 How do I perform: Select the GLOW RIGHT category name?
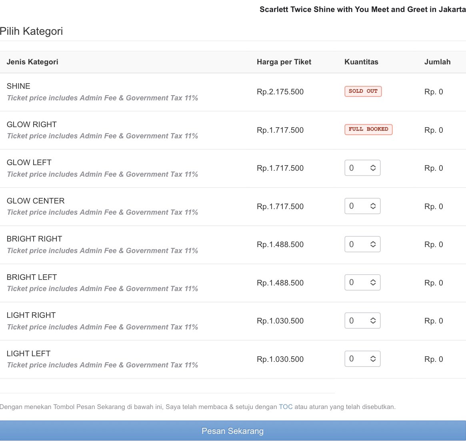[x=32, y=124]
